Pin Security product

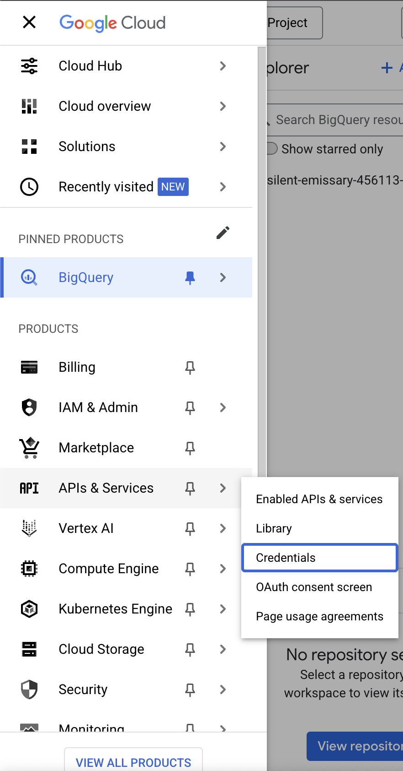point(190,690)
